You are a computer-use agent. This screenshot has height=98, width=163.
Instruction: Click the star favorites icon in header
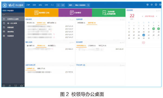click(152, 5)
